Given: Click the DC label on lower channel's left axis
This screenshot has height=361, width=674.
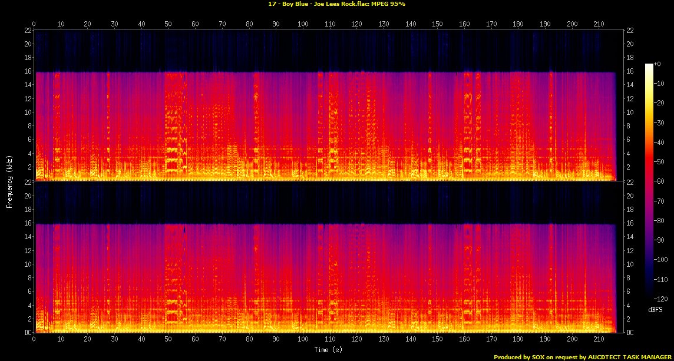Looking at the screenshot, I should tap(27, 332).
